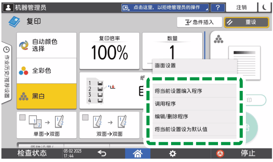Select 黑白 black and white mode
Screen dimensions: 273x162
pos(47,96)
